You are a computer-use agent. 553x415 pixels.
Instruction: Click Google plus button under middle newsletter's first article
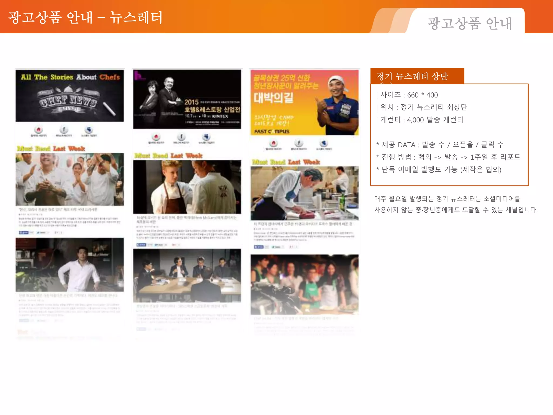point(174,245)
